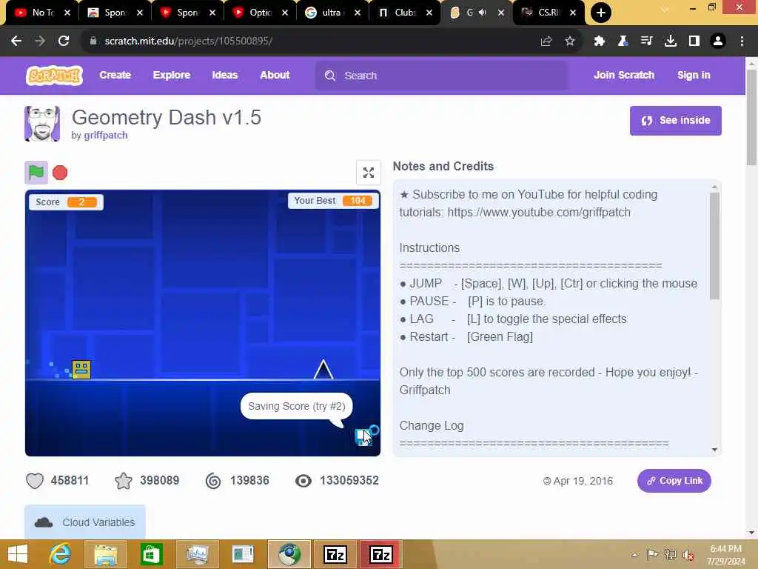Switch to the Optic browser tab
758x569 pixels.
(x=260, y=13)
